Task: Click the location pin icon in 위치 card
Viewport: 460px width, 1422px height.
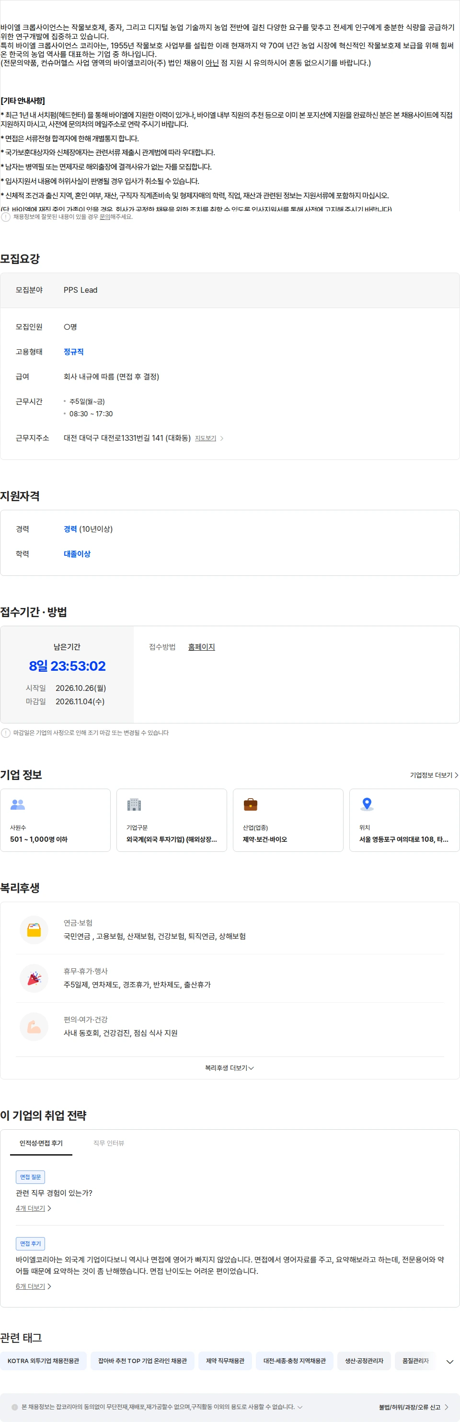Action: (367, 805)
